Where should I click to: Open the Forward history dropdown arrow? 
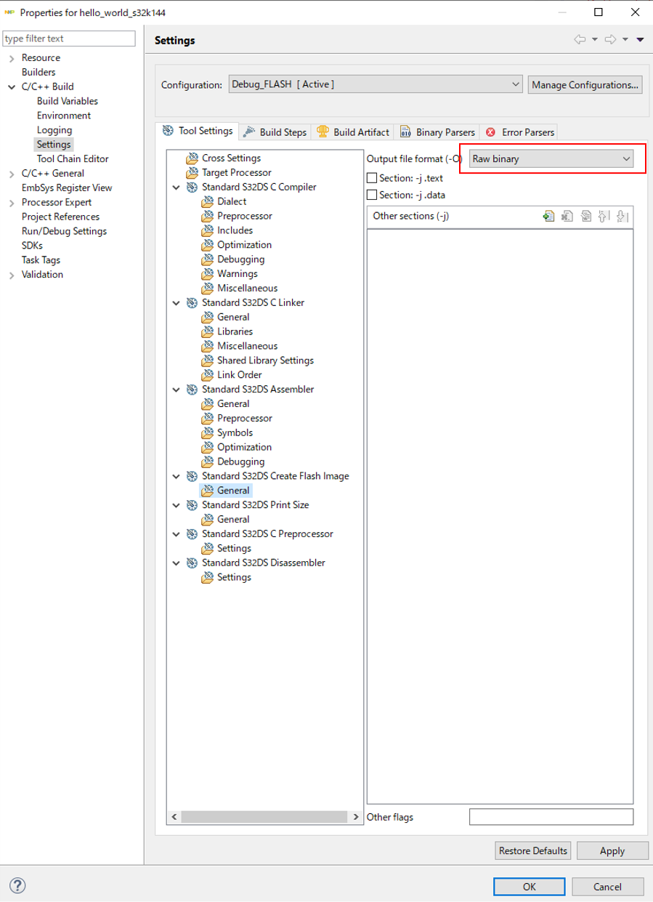(x=625, y=40)
